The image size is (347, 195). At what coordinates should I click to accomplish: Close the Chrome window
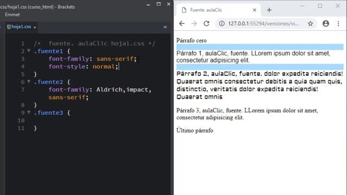pyautogui.click(x=338, y=6)
